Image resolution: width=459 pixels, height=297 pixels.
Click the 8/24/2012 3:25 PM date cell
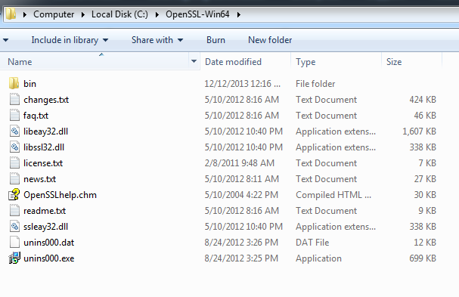click(241, 258)
